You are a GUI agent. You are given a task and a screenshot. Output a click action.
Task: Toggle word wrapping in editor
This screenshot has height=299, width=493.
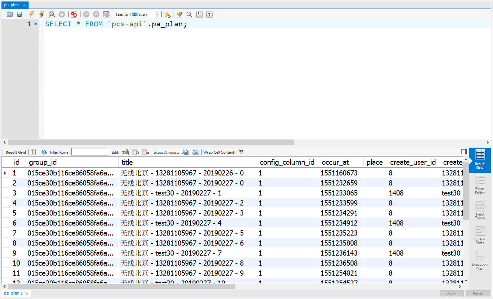(x=210, y=14)
